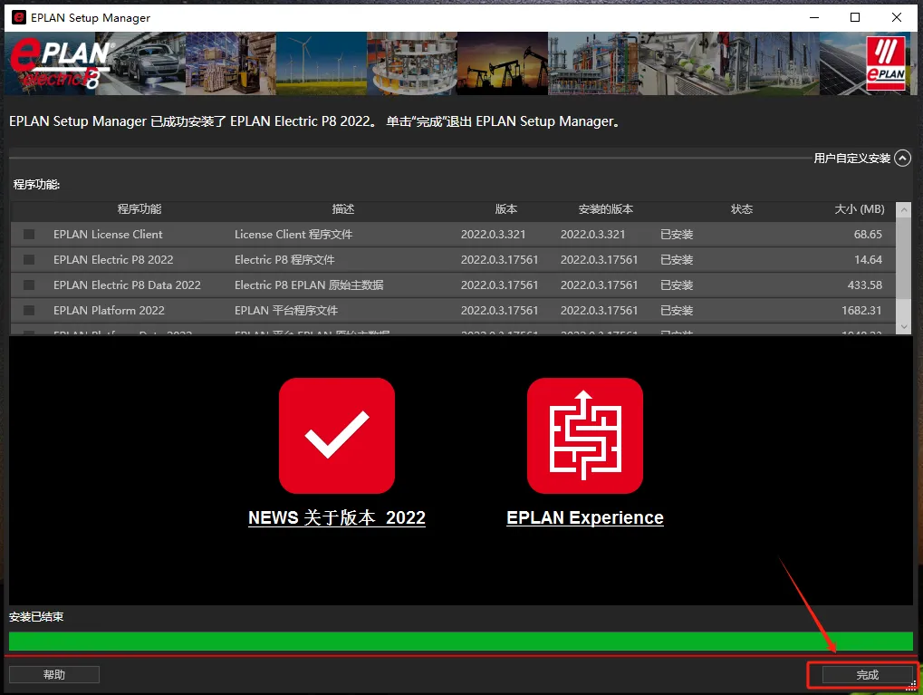The height and width of the screenshot is (695, 923).
Task: Click the red checkmark NEWS icon
Action: click(x=337, y=435)
